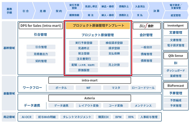Select the 原価振替 function chip
Image resolution: width=190 pixels, height=124 pixels.
tap(84, 70)
